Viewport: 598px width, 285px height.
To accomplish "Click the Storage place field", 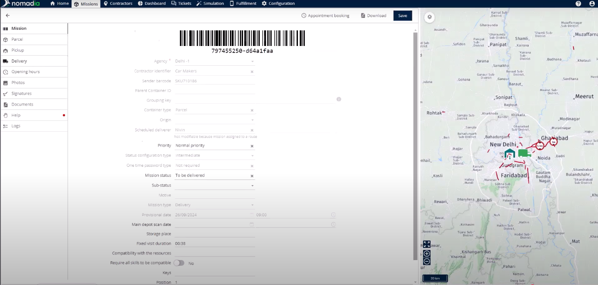I will click(x=215, y=234).
